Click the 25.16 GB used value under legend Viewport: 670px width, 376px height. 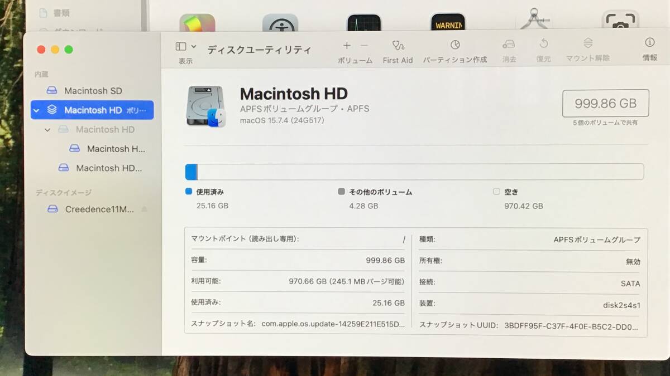coord(212,206)
